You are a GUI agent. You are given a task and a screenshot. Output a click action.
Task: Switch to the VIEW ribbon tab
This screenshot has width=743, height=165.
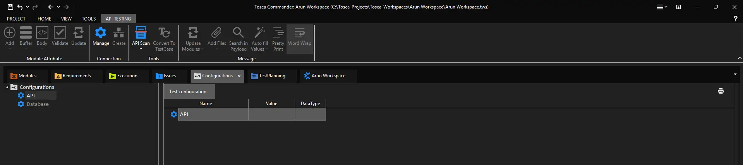[66, 19]
